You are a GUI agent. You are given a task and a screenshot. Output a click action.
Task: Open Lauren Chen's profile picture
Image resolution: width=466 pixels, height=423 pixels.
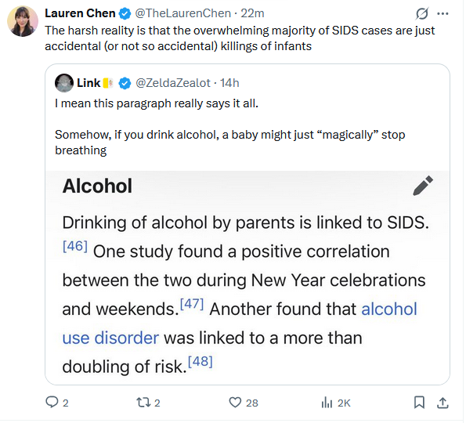pos(23,21)
